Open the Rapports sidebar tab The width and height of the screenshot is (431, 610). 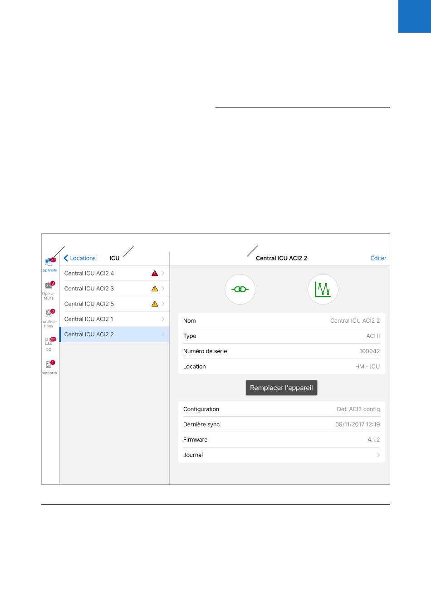point(49,368)
